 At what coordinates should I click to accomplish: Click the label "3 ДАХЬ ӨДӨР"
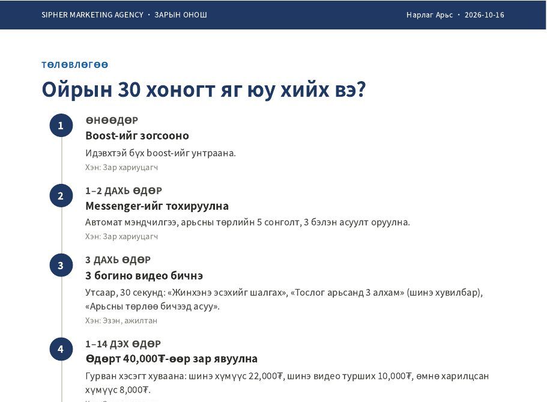click(118, 260)
